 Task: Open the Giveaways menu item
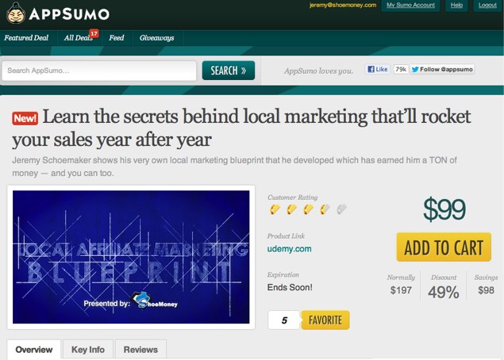click(x=157, y=38)
